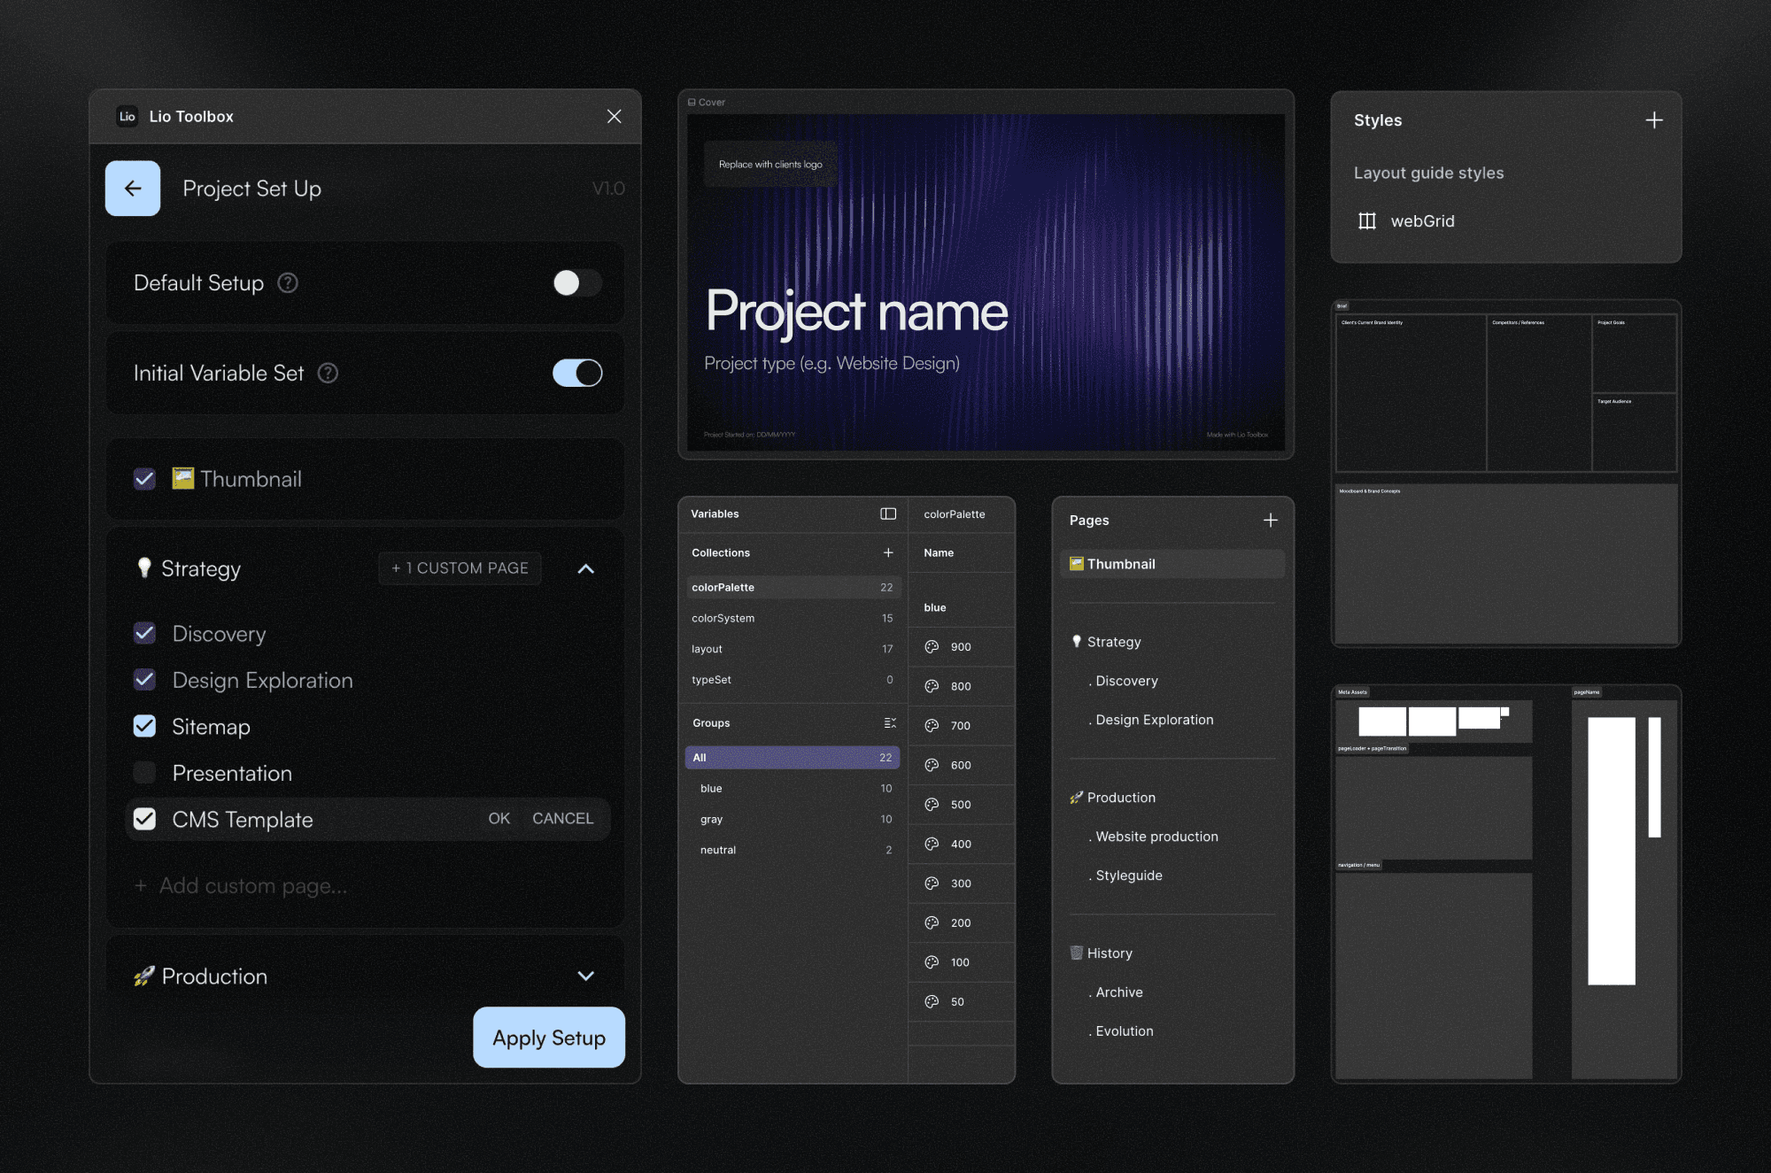
Task: Collapse the Strategy section chevron
Action: coord(585,568)
